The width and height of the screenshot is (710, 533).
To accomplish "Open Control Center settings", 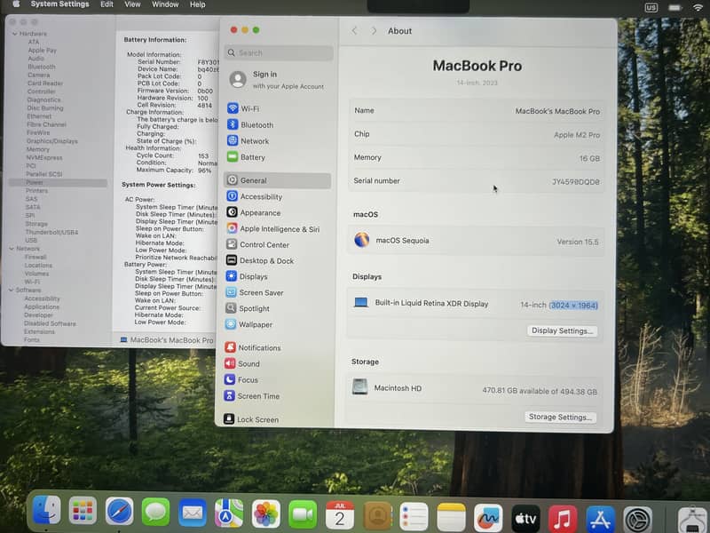I will coord(257,244).
